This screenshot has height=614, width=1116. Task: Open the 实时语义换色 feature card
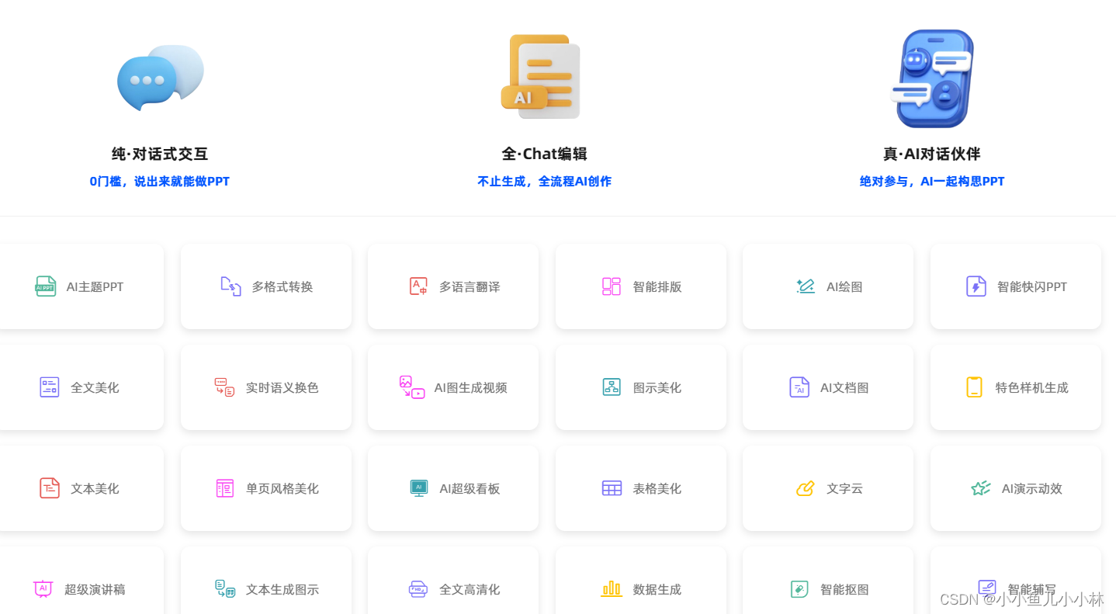click(266, 387)
